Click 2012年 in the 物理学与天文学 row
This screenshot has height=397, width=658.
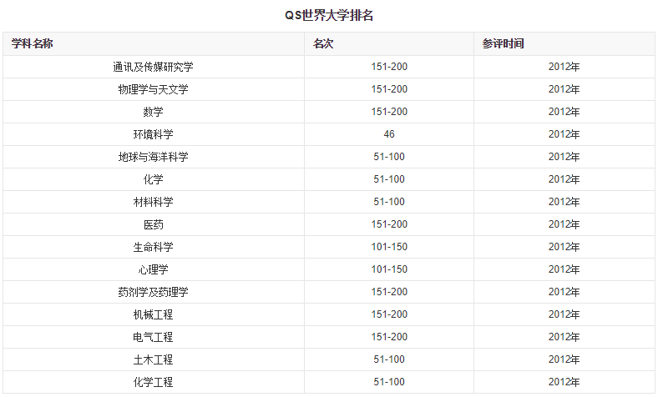[564, 89]
